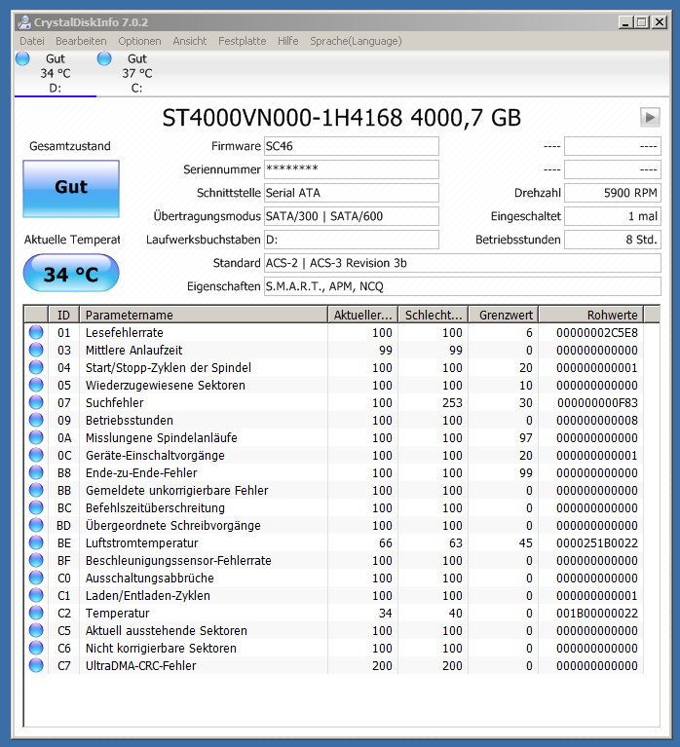Open the Bearbeiten menu

tap(81, 41)
